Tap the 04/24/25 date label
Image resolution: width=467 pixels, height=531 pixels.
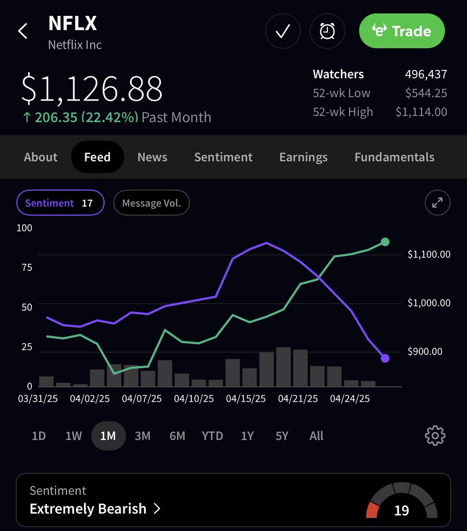point(350,399)
